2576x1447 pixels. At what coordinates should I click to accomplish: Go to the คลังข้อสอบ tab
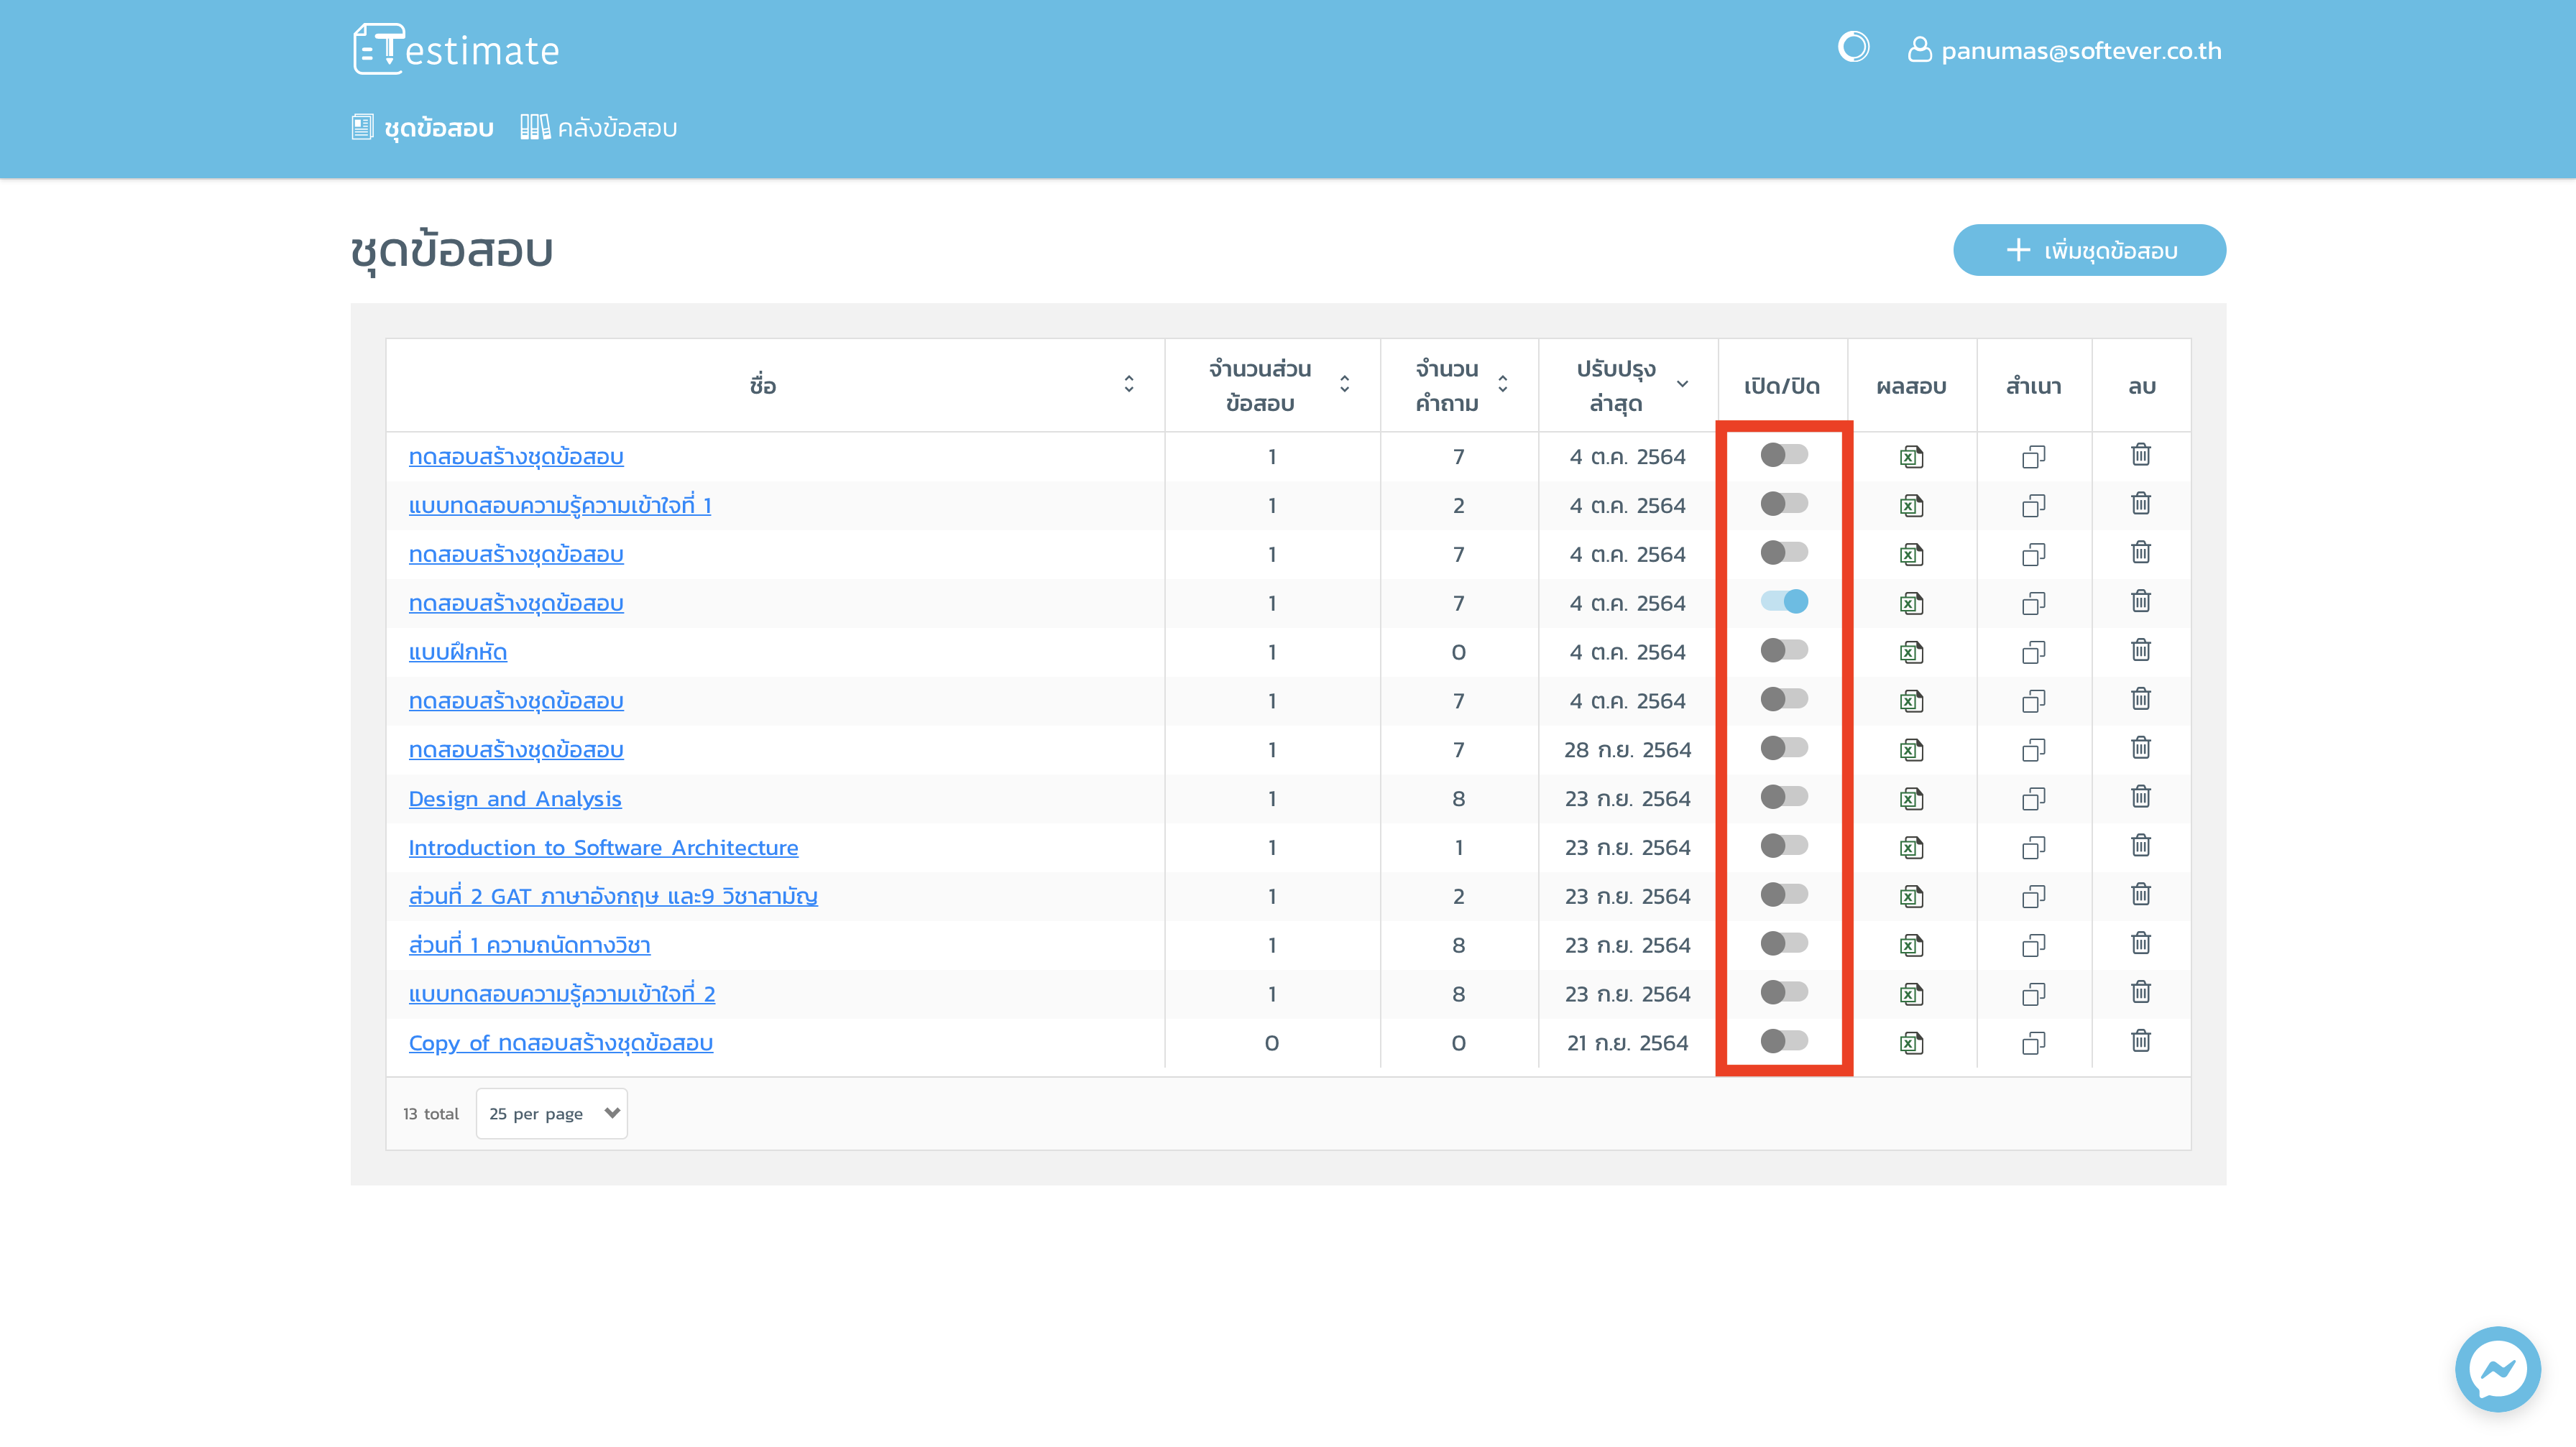(598, 128)
